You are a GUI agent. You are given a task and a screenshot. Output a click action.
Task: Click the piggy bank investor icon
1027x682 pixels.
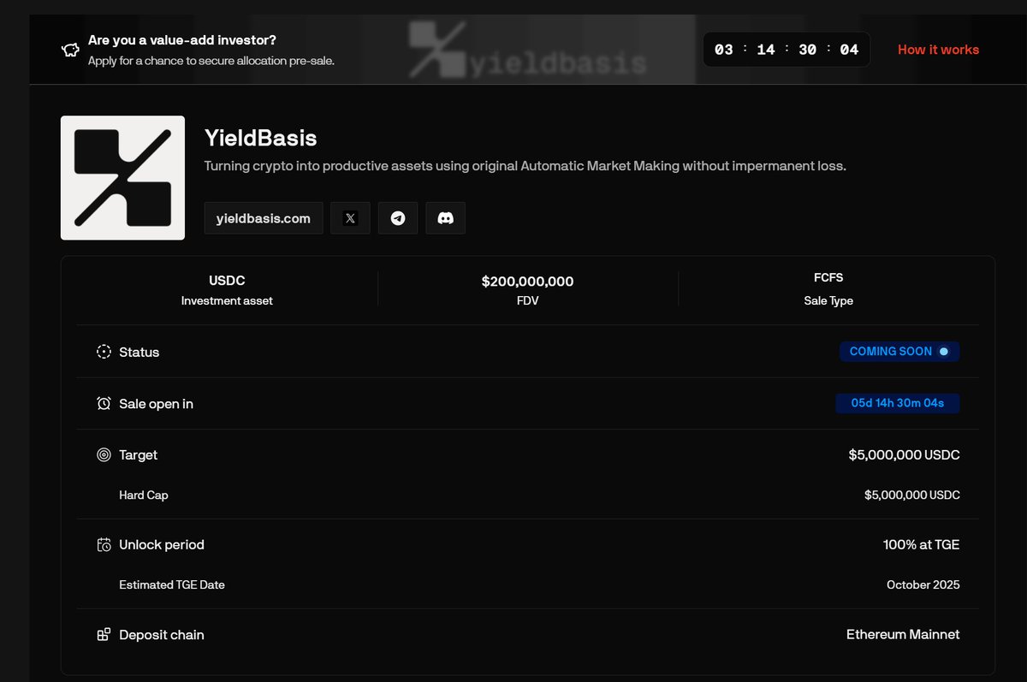point(70,50)
